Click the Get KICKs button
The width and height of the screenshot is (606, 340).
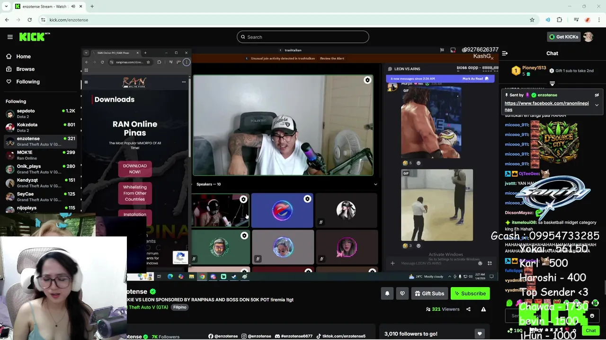point(563,37)
